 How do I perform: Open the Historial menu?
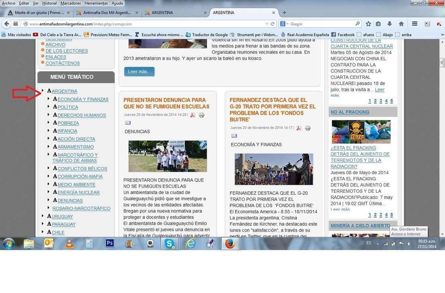[49, 3]
